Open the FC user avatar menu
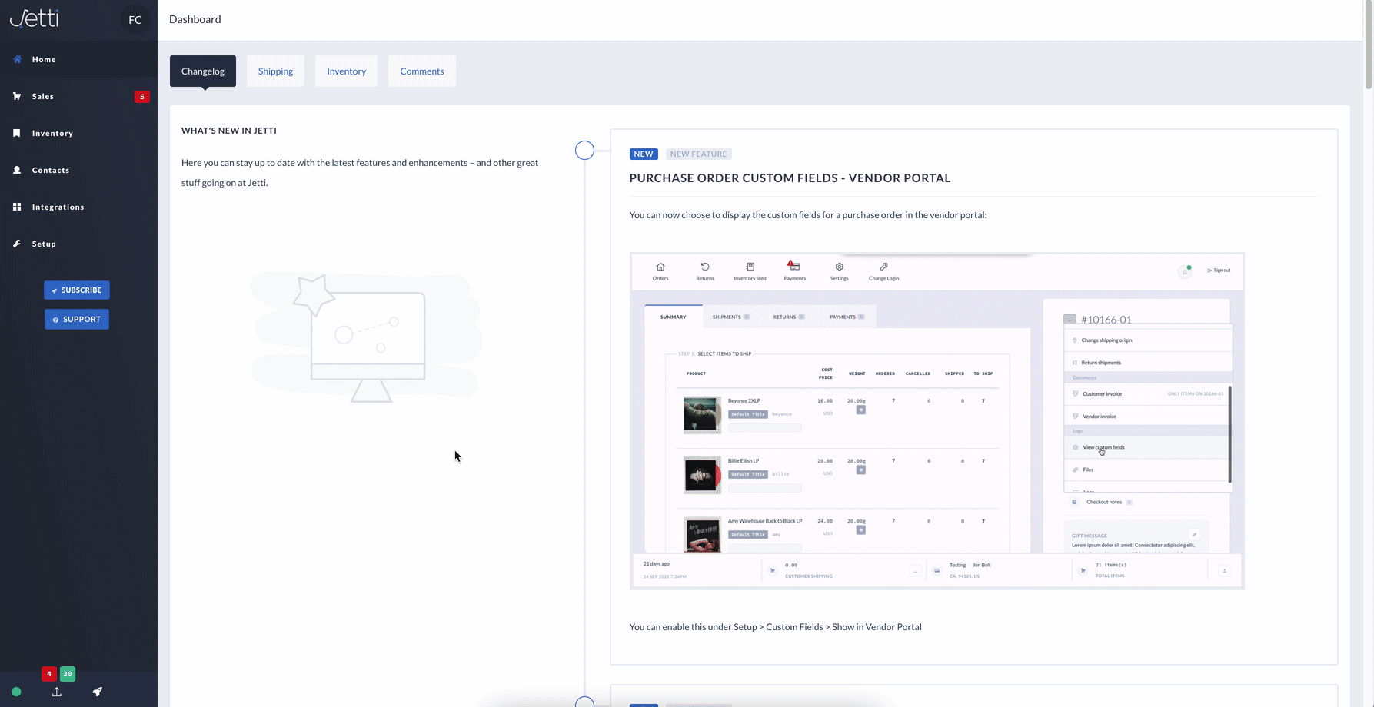This screenshot has height=707, width=1374. pyautogui.click(x=135, y=20)
